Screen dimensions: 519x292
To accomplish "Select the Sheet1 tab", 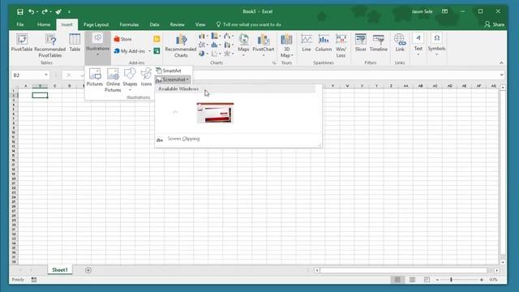I will click(60, 270).
